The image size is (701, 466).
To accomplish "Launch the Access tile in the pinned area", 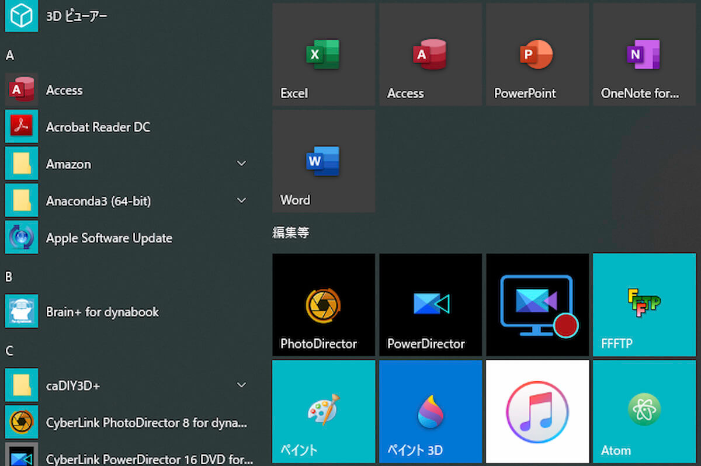I will 431,54.
